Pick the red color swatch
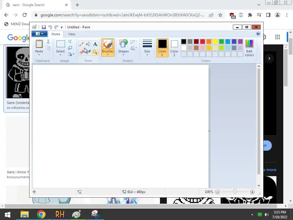 [203, 42]
